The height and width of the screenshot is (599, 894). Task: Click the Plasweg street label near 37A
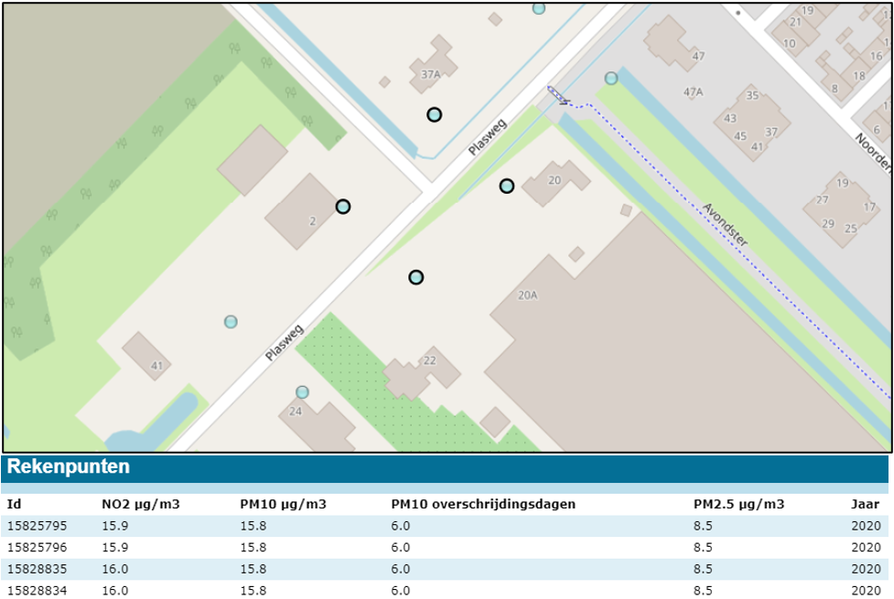488,137
